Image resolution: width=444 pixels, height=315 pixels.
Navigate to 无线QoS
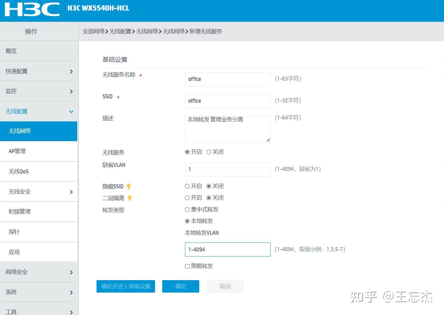click(39, 171)
